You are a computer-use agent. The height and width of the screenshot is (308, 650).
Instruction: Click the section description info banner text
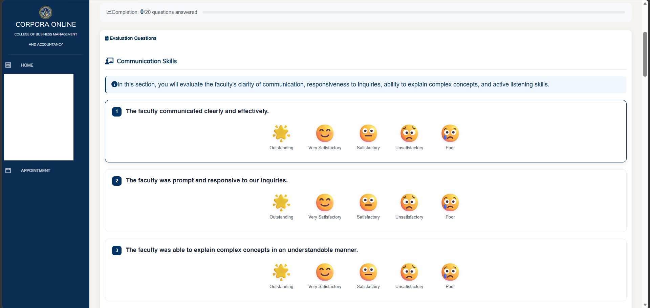tap(333, 84)
